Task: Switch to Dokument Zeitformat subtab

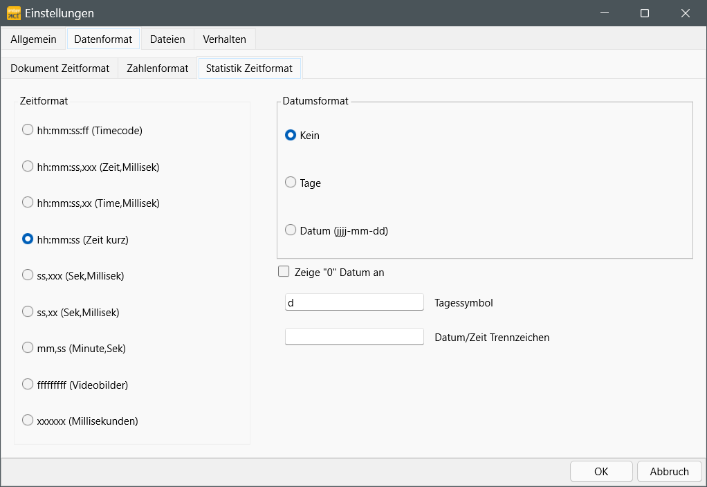Action: pos(60,68)
